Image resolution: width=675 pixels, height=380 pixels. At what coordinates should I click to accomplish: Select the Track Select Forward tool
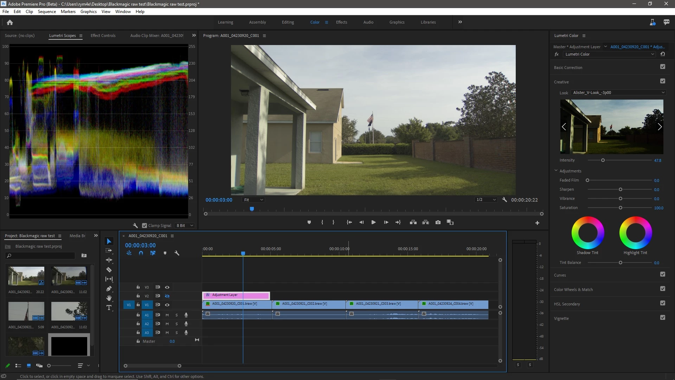(x=109, y=251)
